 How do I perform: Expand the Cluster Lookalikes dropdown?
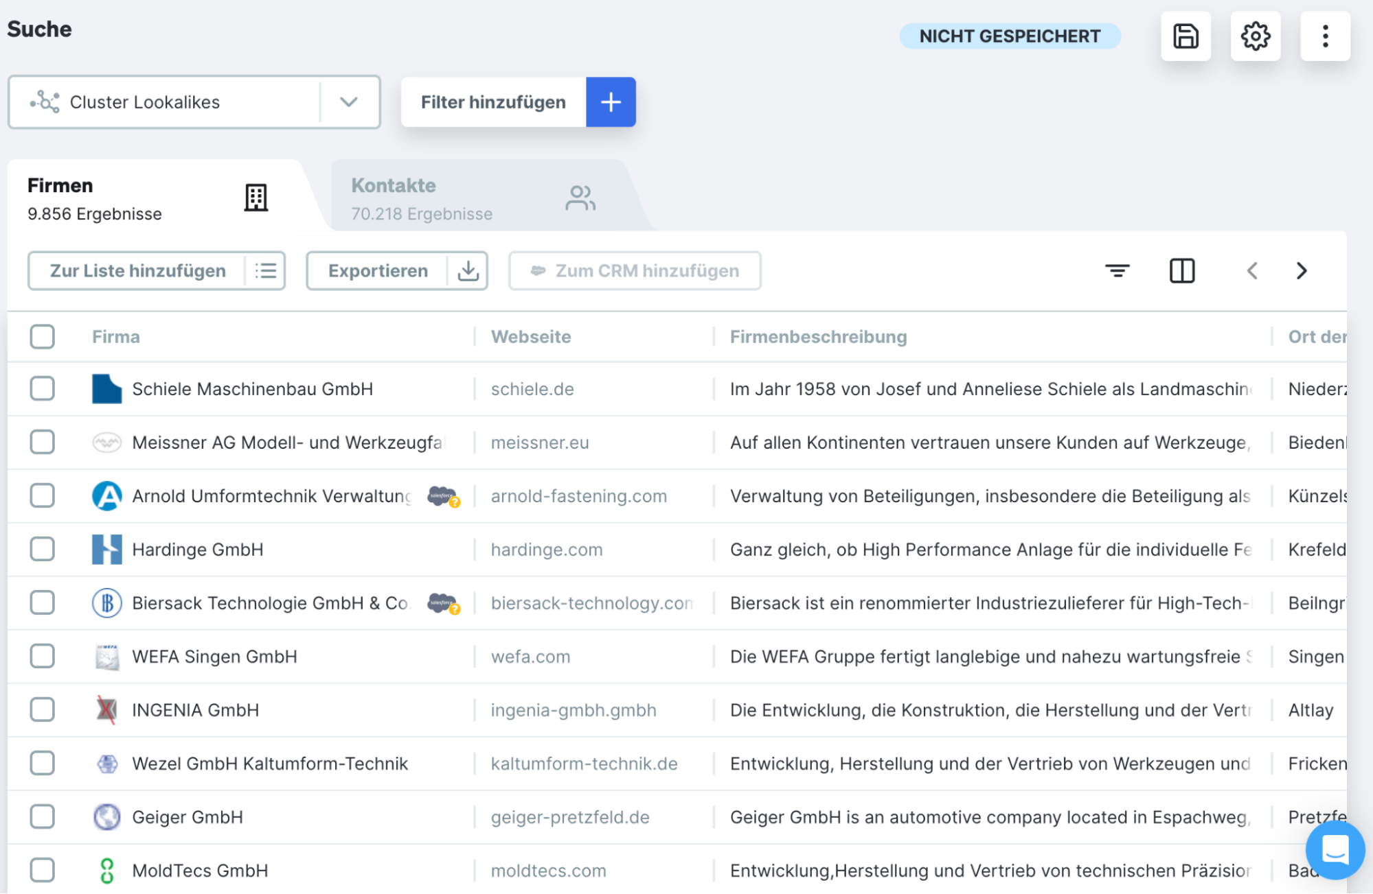coord(349,102)
